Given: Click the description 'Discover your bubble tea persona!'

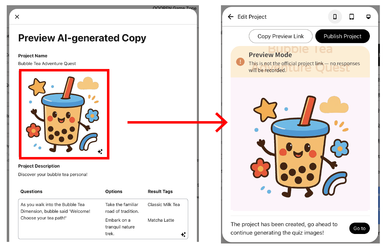Looking at the screenshot, I should pos(53,174).
